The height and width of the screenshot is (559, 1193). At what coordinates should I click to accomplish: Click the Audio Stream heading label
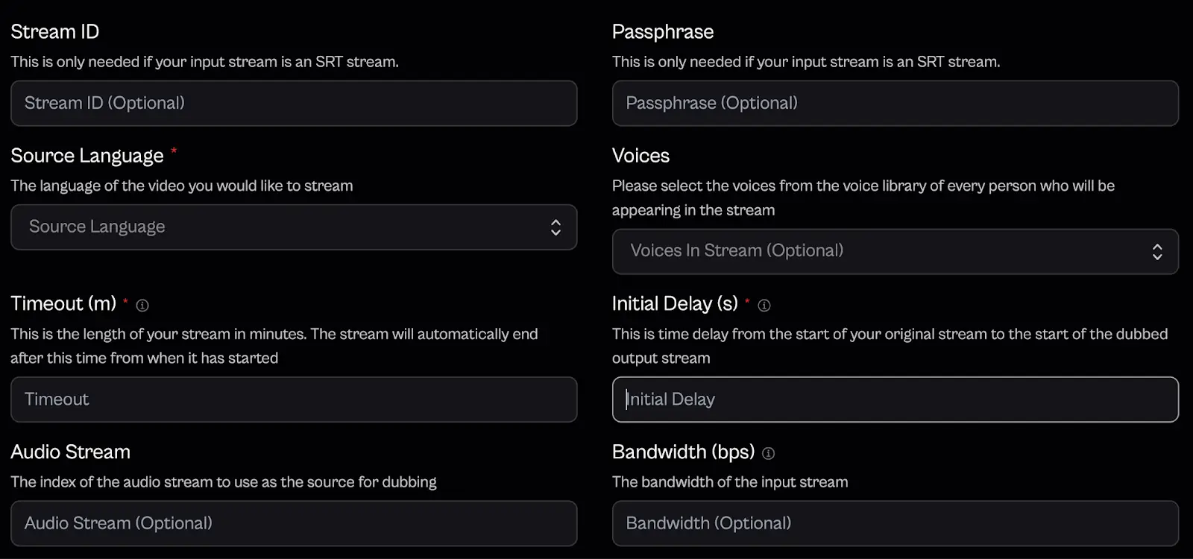[x=71, y=452]
